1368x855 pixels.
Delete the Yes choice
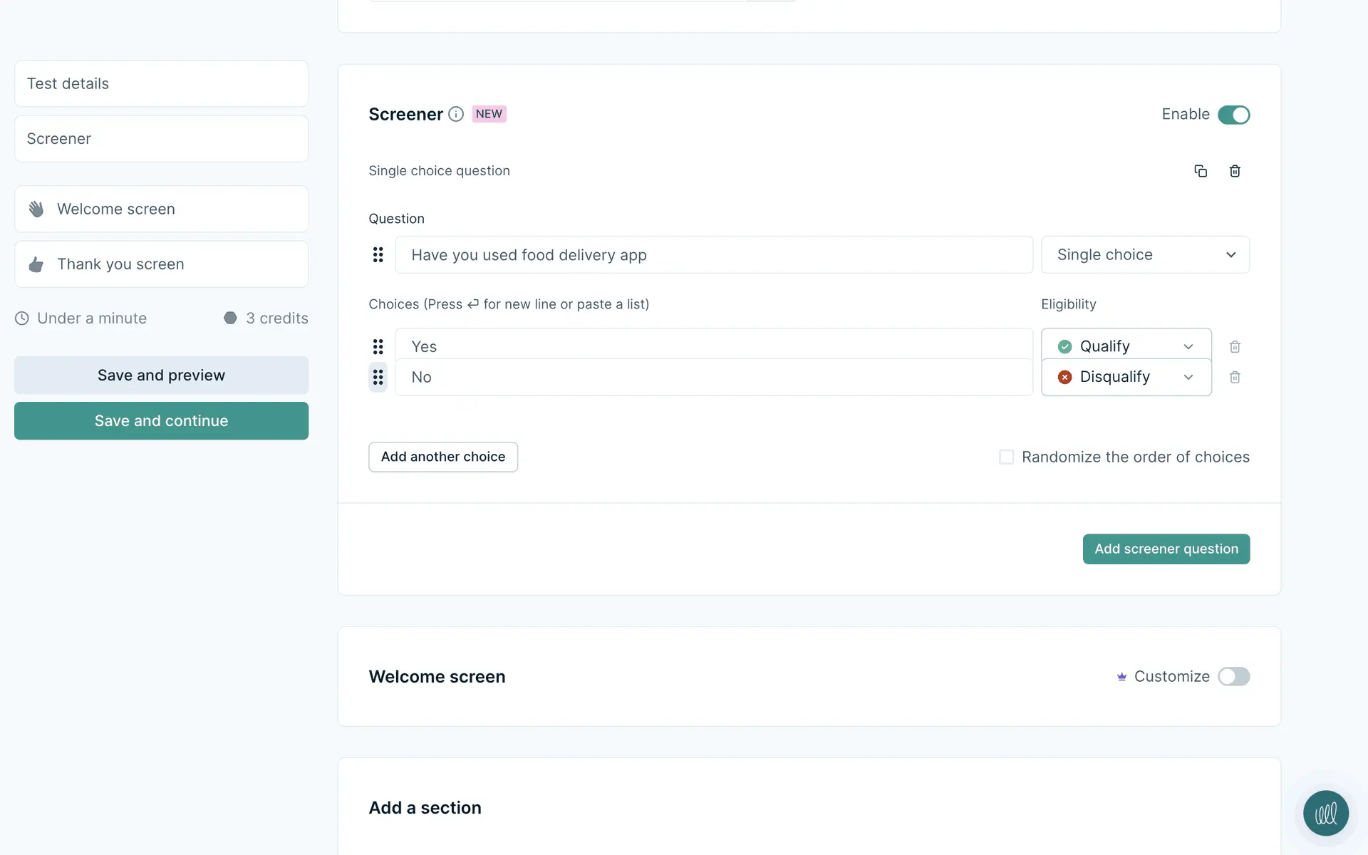(1235, 347)
